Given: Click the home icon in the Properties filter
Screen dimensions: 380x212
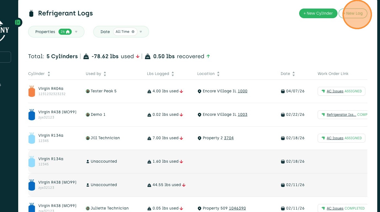Looking at the screenshot, I should 68,32.
